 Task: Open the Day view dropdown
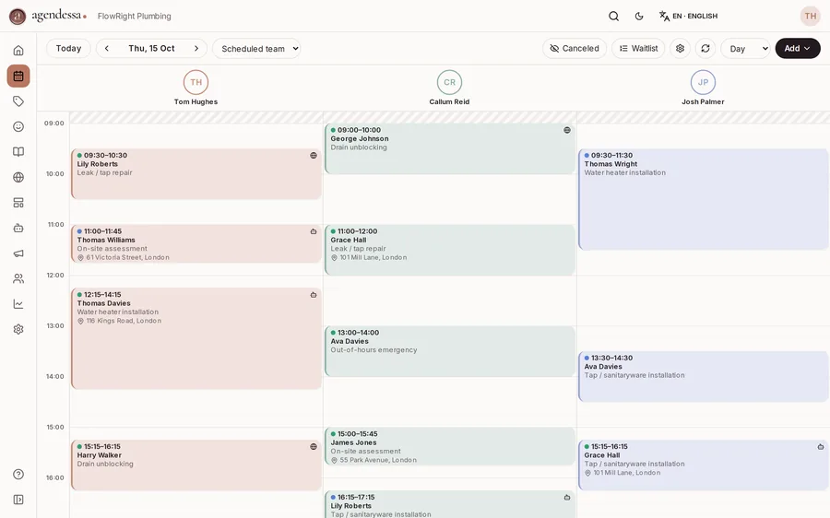point(745,48)
